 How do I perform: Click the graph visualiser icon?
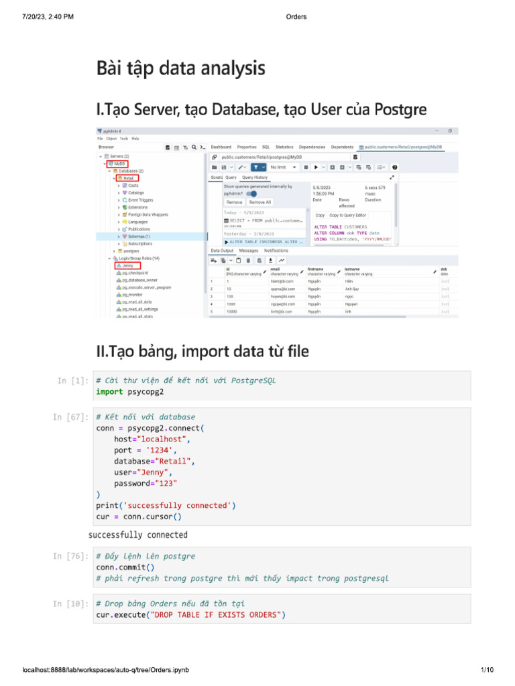pyautogui.click(x=282, y=260)
